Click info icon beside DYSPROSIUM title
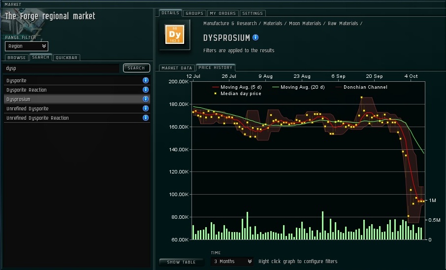446x270 pixels. point(255,37)
